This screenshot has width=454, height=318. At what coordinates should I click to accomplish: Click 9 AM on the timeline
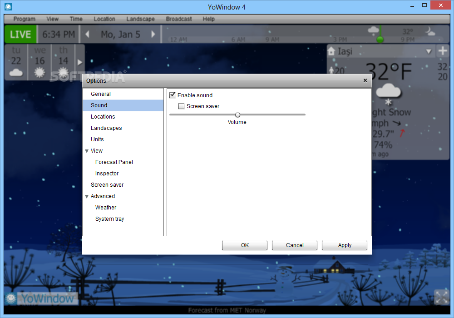[x=272, y=40]
